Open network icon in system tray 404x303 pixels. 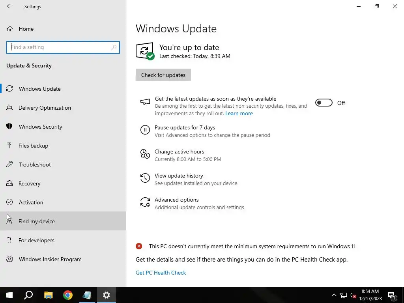click(344, 295)
